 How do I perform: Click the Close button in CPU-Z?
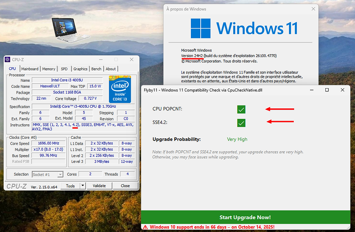click(x=125, y=186)
